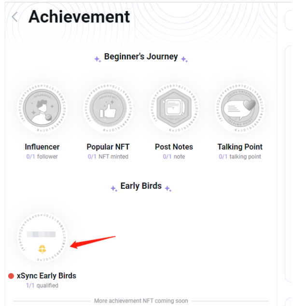Click the sparkle icon left of Beginner's Journey
Screen dimensions: 293x306
(98, 59)
